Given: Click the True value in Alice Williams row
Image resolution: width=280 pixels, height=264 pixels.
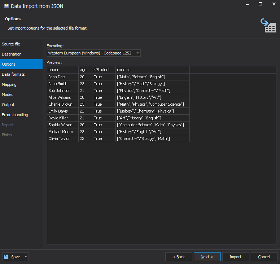Looking at the screenshot, I should pyautogui.click(x=104, y=97).
